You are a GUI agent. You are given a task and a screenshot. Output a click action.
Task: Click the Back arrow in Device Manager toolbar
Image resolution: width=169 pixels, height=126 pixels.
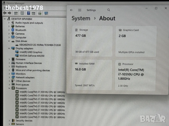[x=4, y=13]
